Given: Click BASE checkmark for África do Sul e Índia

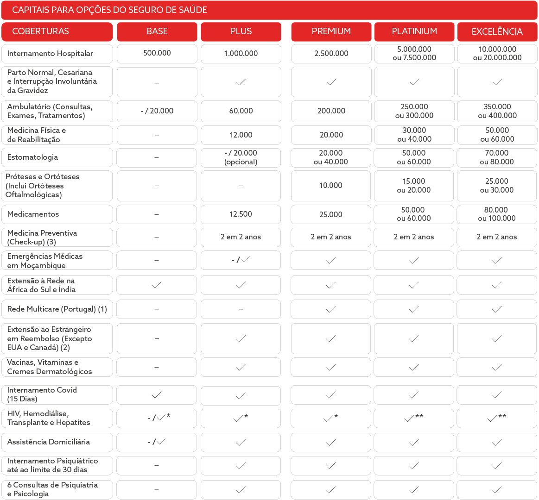Looking at the screenshot, I should 156,285.
